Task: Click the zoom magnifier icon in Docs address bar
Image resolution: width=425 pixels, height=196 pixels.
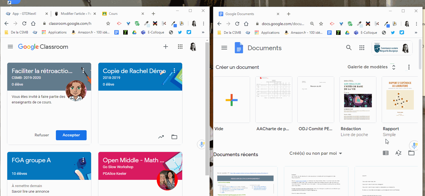Action: click(x=312, y=24)
